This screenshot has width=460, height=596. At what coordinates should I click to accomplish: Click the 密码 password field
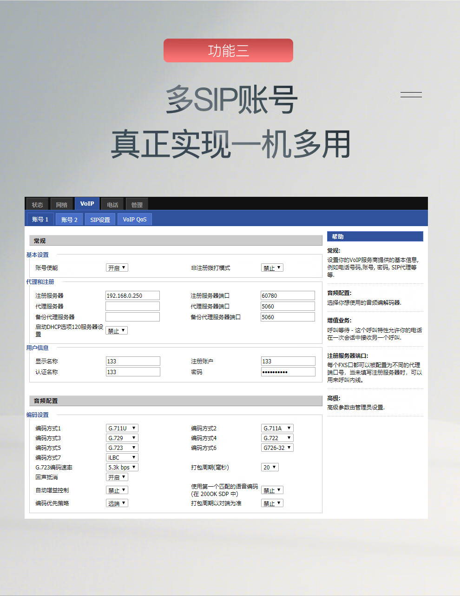tap(288, 372)
